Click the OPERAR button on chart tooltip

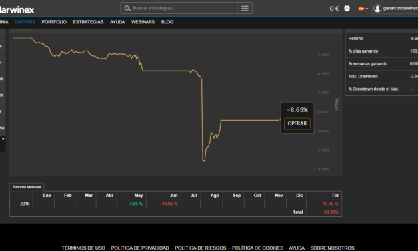(x=297, y=123)
